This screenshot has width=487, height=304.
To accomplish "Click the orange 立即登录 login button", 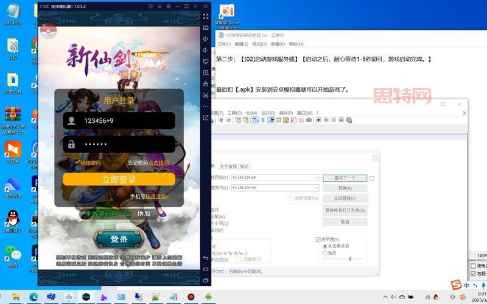I will pyautogui.click(x=119, y=179).
